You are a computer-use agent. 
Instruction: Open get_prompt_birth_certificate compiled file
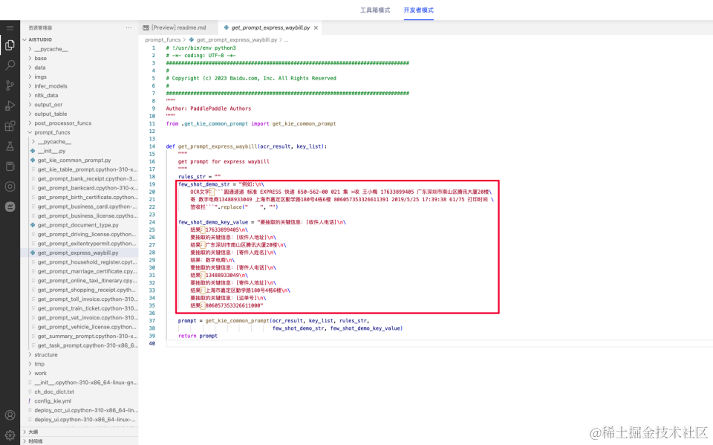pyautogui.click(x=87, y=197)
